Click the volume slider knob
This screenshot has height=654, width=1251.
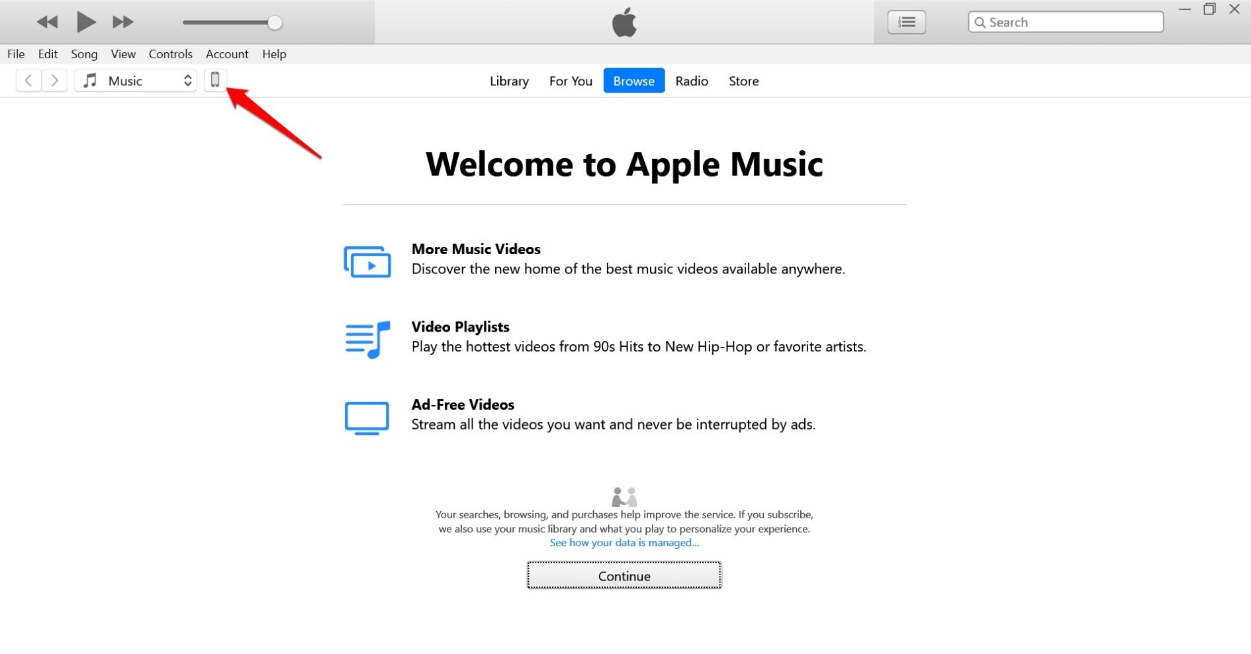coord(275,23)
